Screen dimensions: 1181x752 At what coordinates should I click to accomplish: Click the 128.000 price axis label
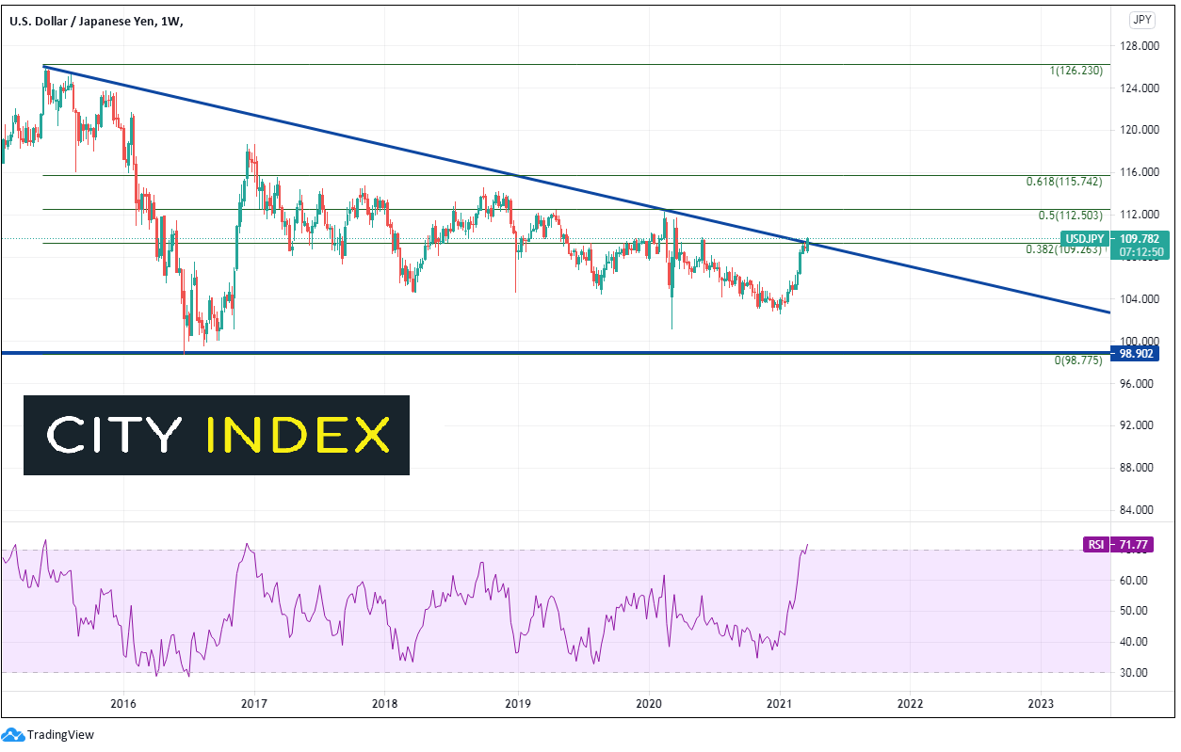coord(1141,45)
